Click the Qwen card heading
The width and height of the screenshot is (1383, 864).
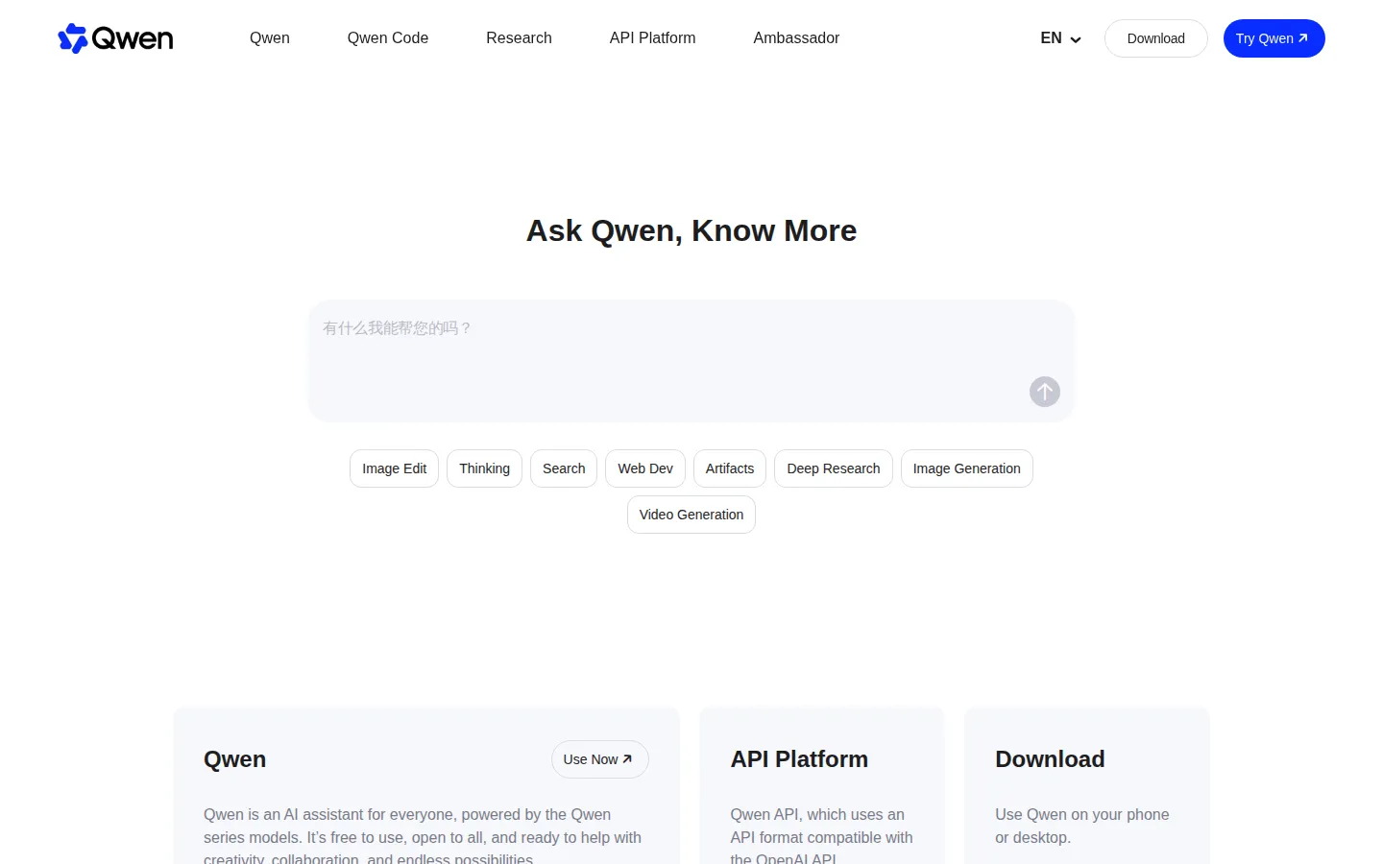[x=235, y=759]
